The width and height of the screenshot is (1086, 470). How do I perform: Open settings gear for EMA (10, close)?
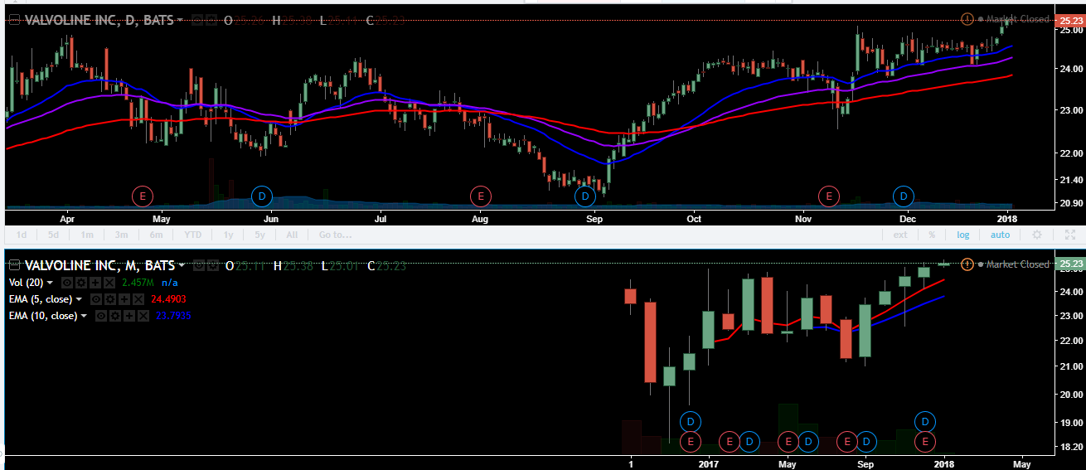click(x=115, y=316)
